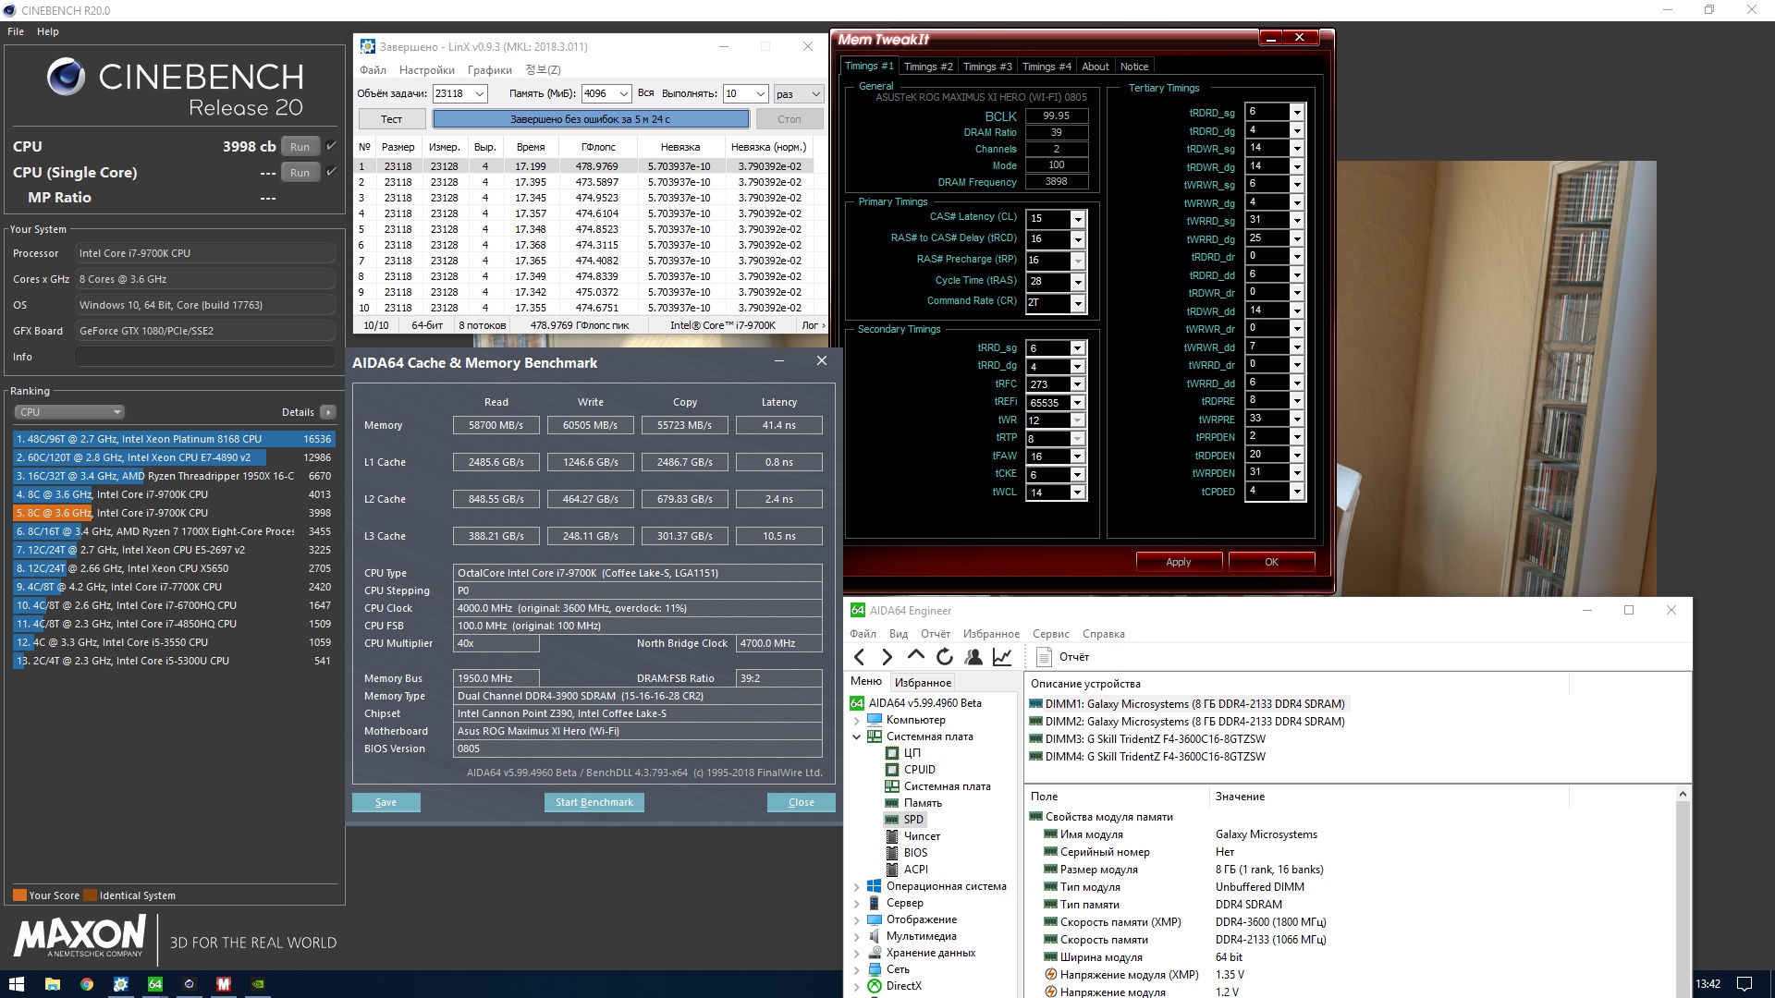Open Настройки menu in LinX
This screenshot has width=1775, height=998.
click(x=426, y=70)
